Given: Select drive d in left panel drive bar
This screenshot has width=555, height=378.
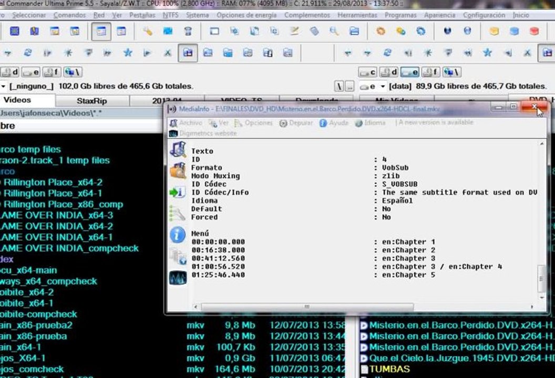Looking at the screenshot, I should point(10,72).
